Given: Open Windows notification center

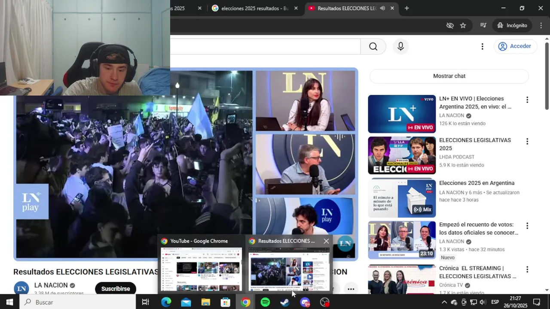Looking at the screenshot, I should pos(537,302).
